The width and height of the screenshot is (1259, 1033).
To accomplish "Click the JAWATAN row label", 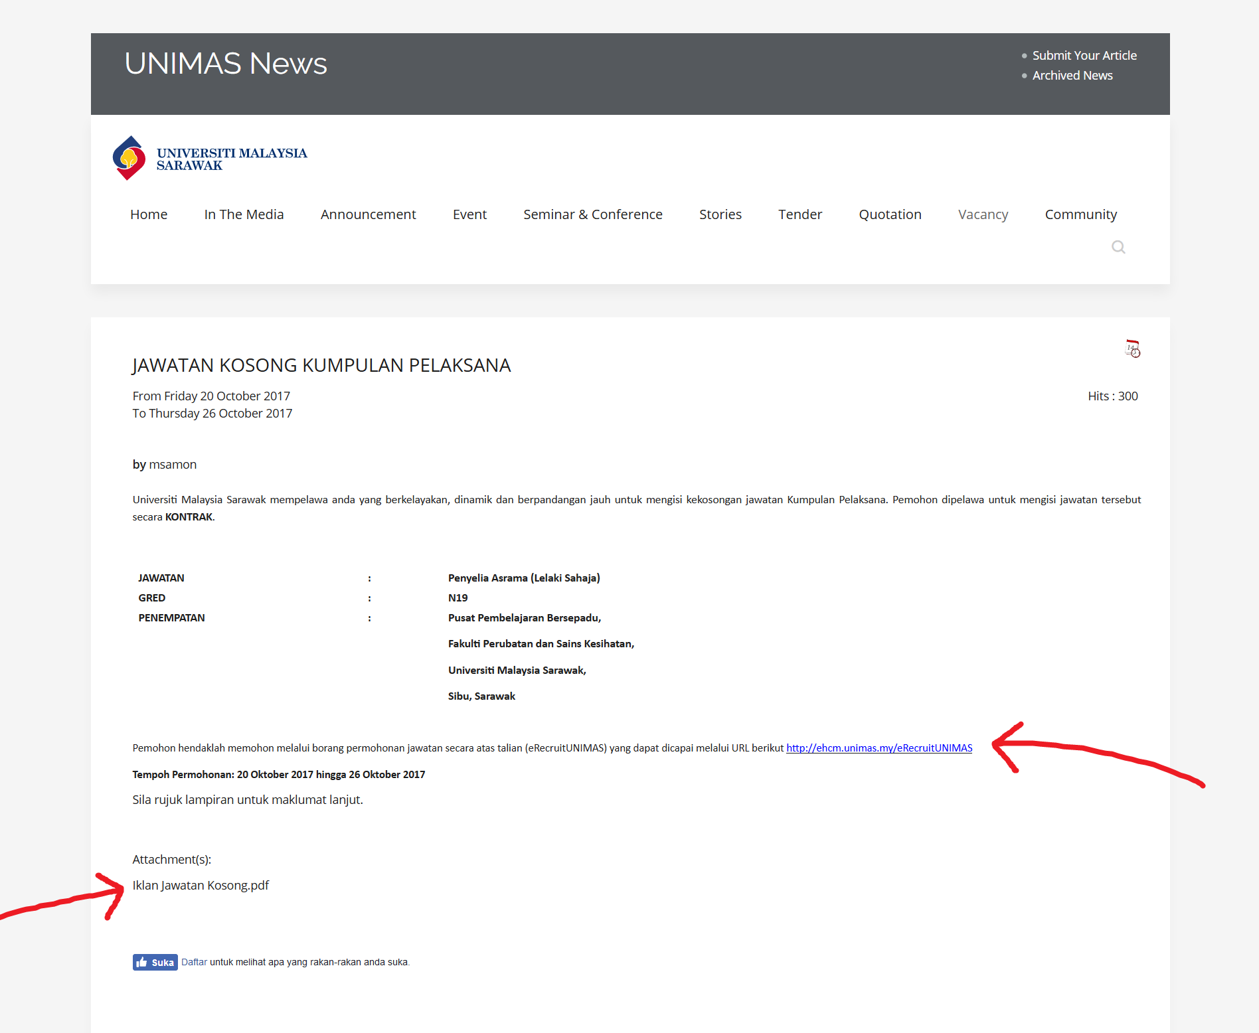I will tap(161, 578).
